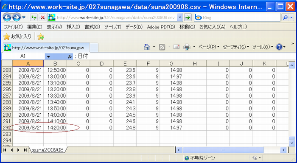Expand the Print options dropdown arrow
The width and height of the screenshot is (297, 163).
[194, 47]
